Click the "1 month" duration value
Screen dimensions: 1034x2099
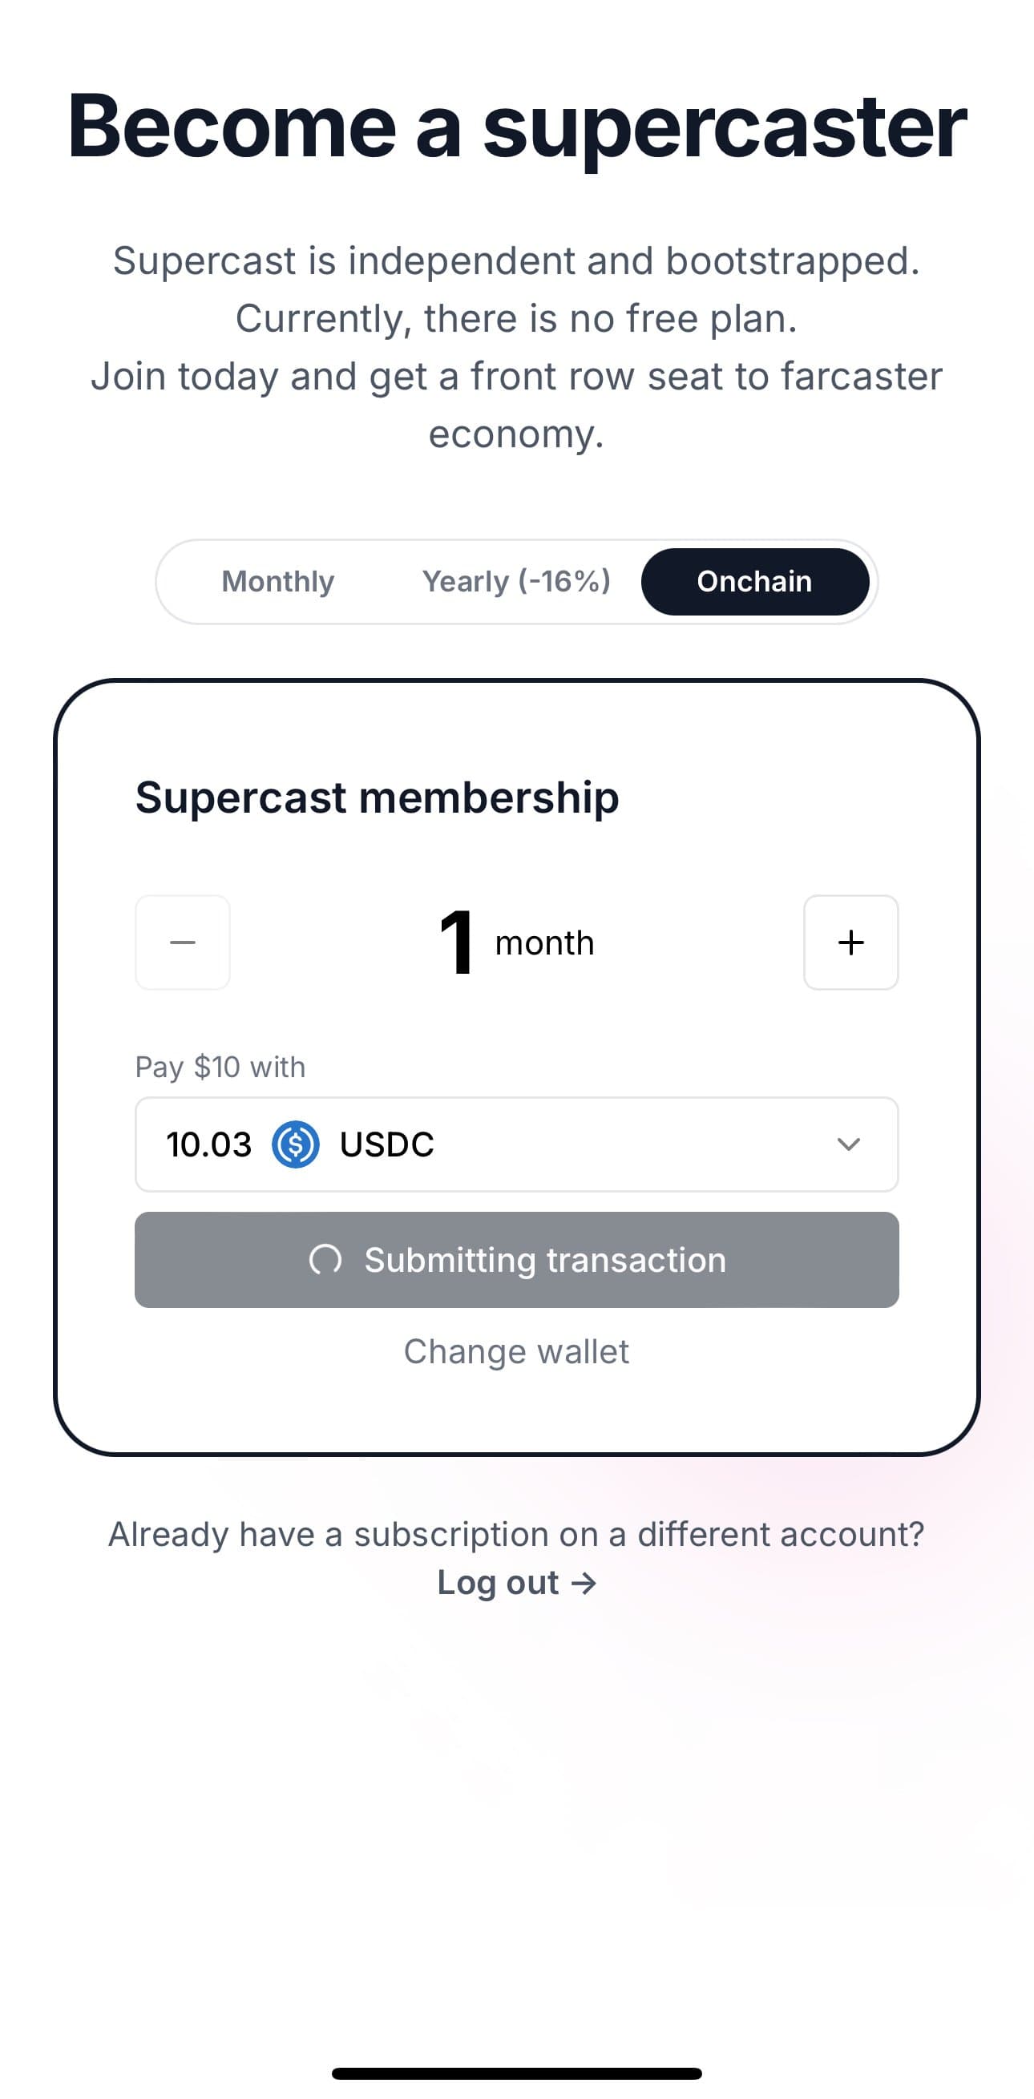tap(515, 943)
